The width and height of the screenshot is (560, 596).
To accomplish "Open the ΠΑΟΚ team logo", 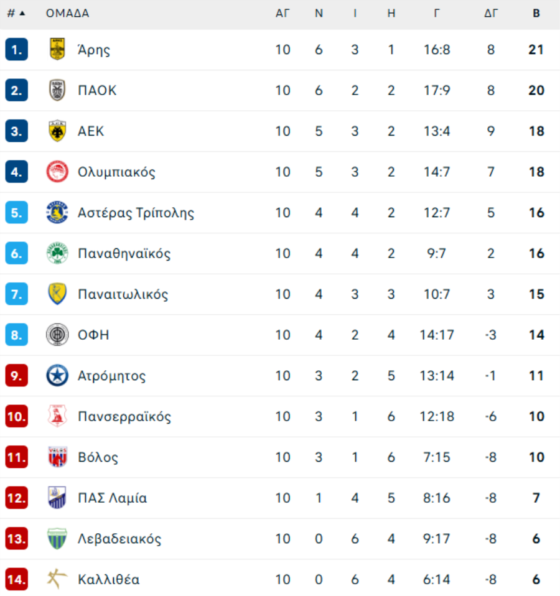I will (57, 90).
